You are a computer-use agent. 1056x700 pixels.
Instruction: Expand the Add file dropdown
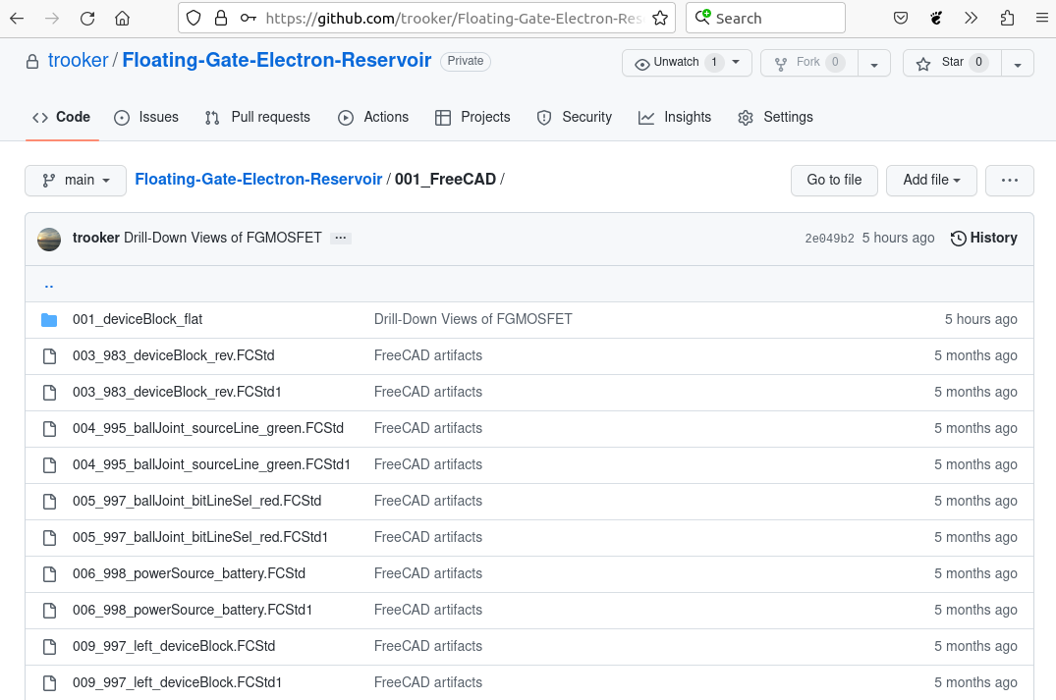point(931,181)
